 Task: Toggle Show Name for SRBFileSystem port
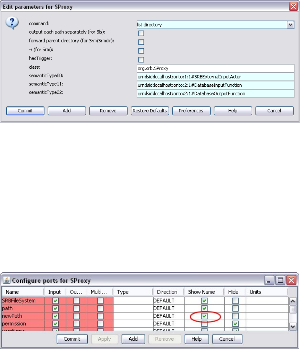pyautogui.click(x=205, y=301)
